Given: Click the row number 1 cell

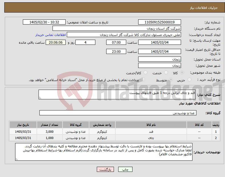Looking at the screenshot, I should (x=216, y=132).
